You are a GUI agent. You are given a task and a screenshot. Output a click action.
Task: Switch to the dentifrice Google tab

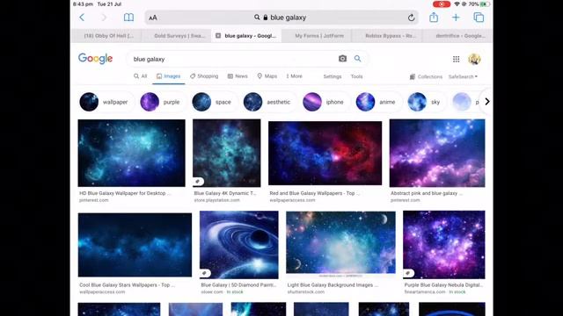click(x=457, y=36)
